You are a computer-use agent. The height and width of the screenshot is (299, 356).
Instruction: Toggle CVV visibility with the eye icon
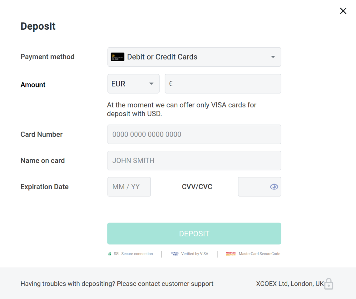(274, 187)
